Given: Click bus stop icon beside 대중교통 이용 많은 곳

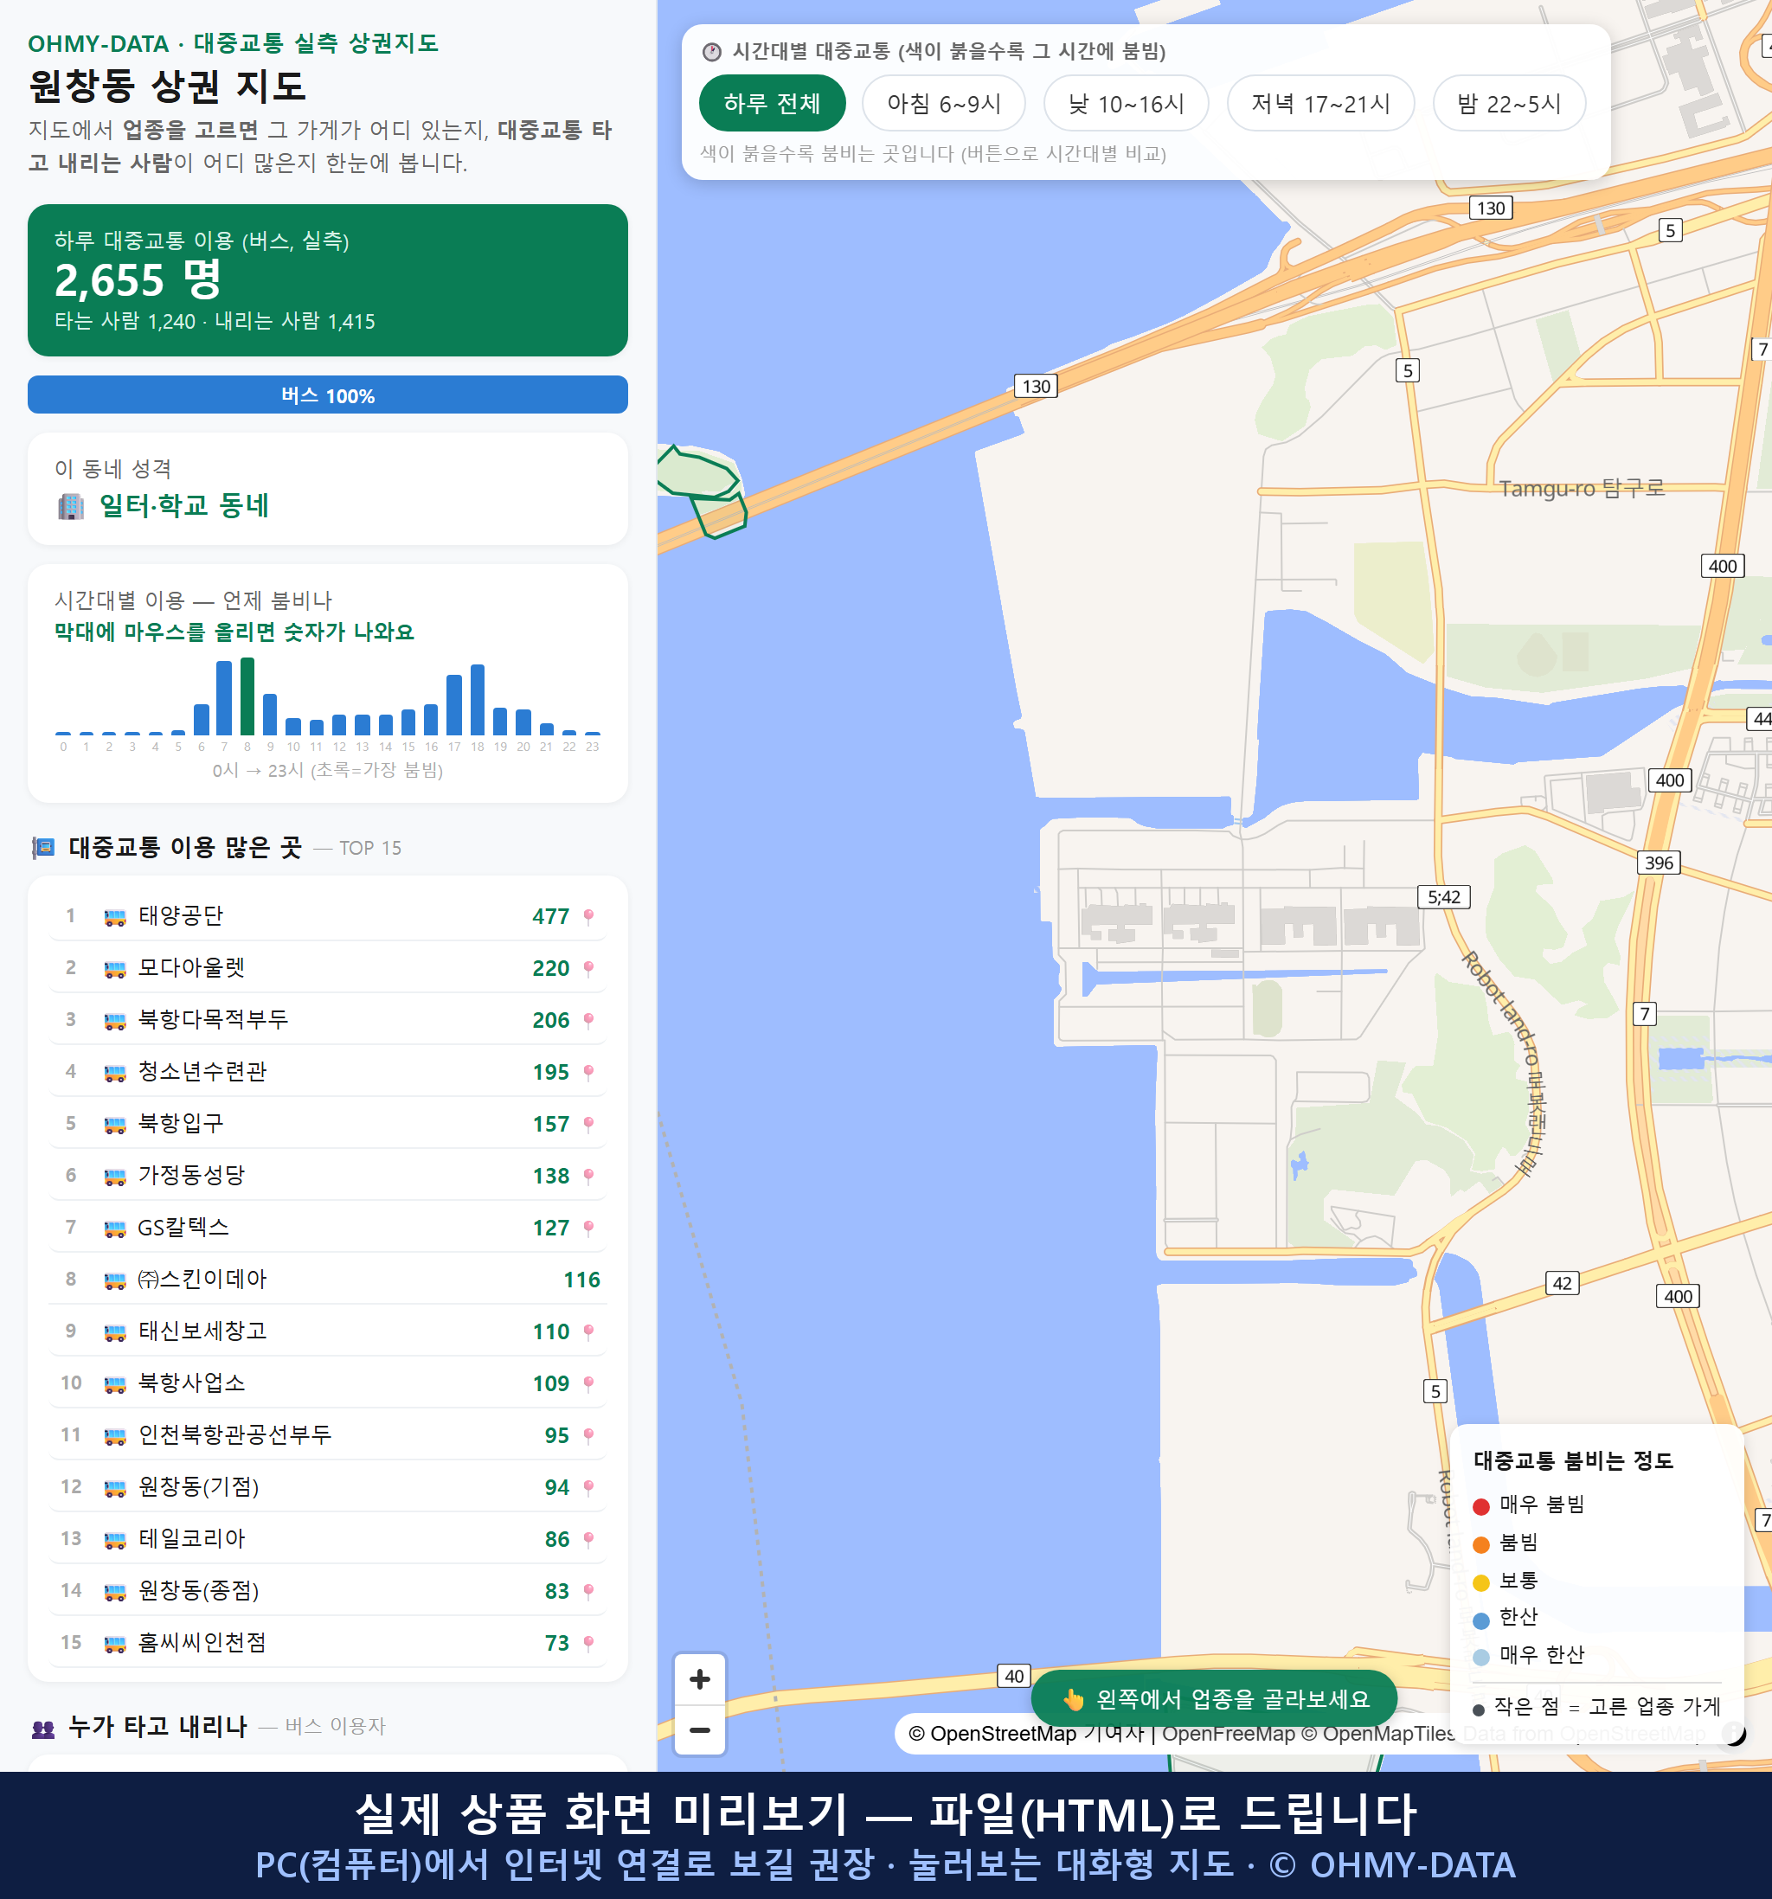Looking at the screenshot, I should [x=43, y=847].
